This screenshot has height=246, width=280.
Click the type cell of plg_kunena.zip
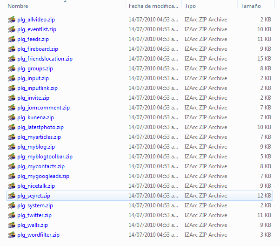206,117
